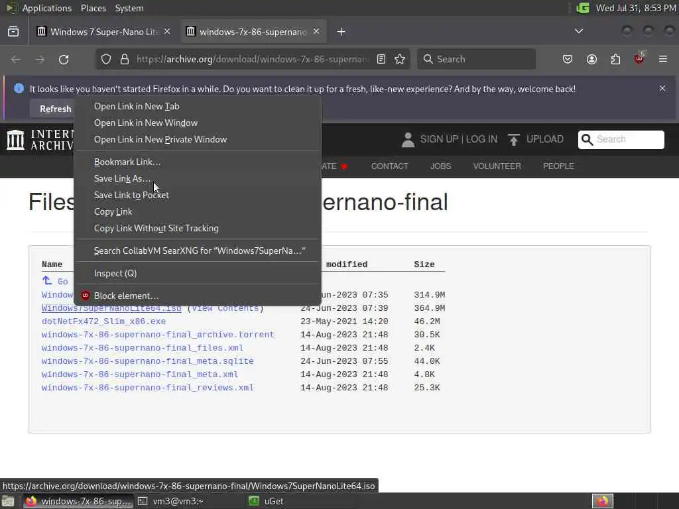Image resolution: width=679 pixels, height=509 pixels.
Task: Open the PEOPLE nav link
Action: click(558, 166)
